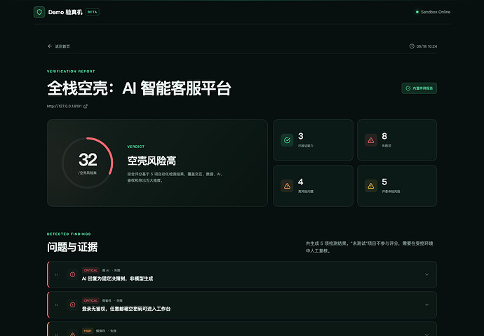Click the back arrow icon
This screenshot has width=484, height=336.
[x=50, y=46]
